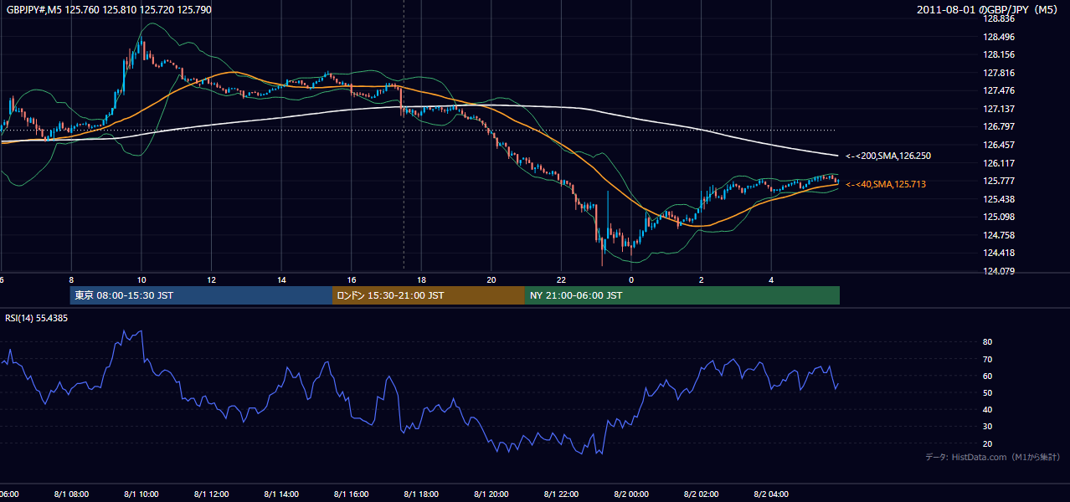Click hour label '16' under price chart
The image size is (1070, 502).
(x=352, y=280)
